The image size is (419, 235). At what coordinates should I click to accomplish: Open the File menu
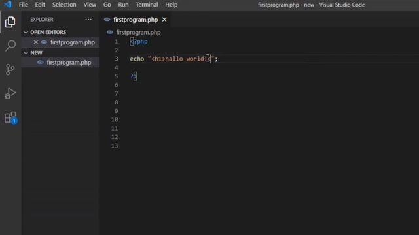pyautogui.click(x=24, y=5)
